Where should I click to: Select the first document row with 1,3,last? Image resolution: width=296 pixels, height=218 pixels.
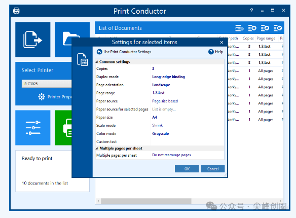click(256, 46)
